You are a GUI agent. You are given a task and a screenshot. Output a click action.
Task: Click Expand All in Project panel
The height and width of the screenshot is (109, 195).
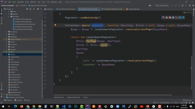tap(30, 9)
